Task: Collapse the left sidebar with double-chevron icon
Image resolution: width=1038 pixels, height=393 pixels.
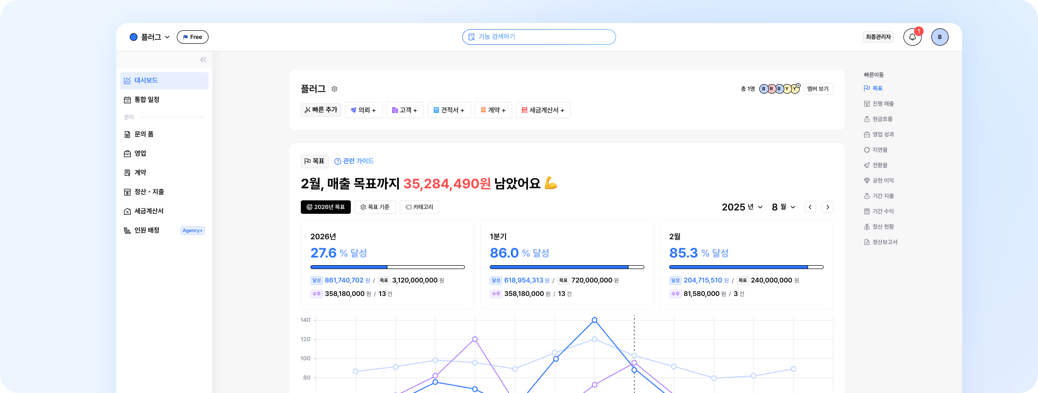Action: point(203,60)
